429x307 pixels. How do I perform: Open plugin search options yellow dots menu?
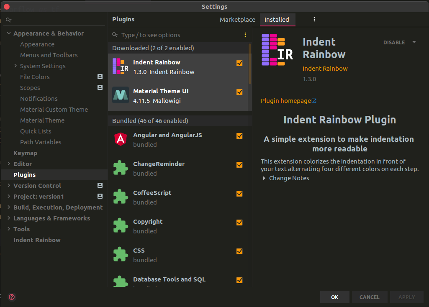[x=245, y=35]
